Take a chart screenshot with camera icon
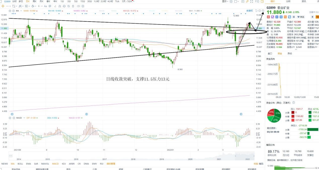 click(x=243, y=2)
